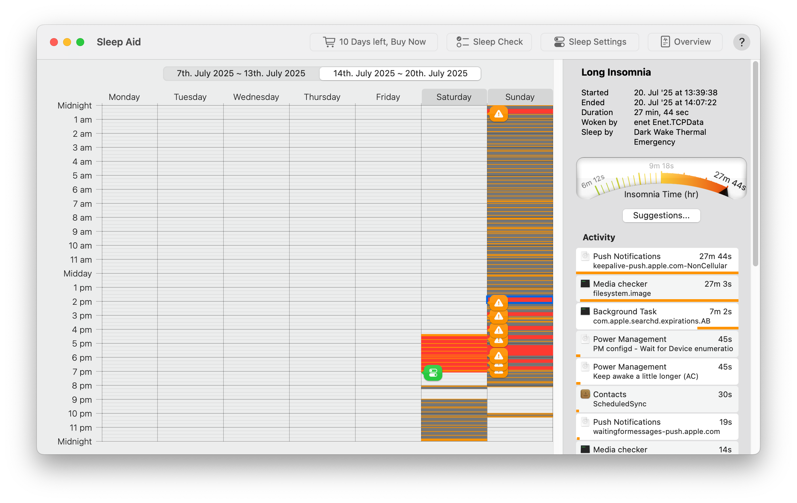Click warning marker near Sunday 6 pm
This screenshot has width=797, height=503.
pos(498,356)
